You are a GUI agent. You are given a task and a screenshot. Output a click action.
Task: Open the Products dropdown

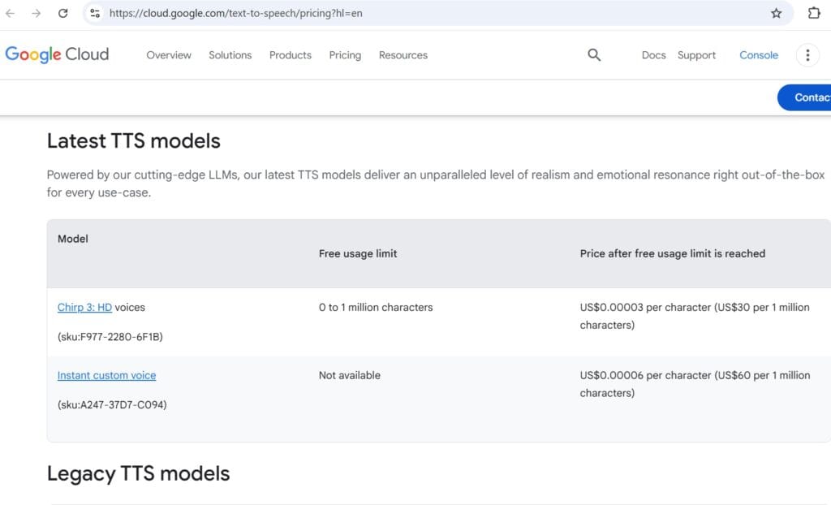[290, 55]
